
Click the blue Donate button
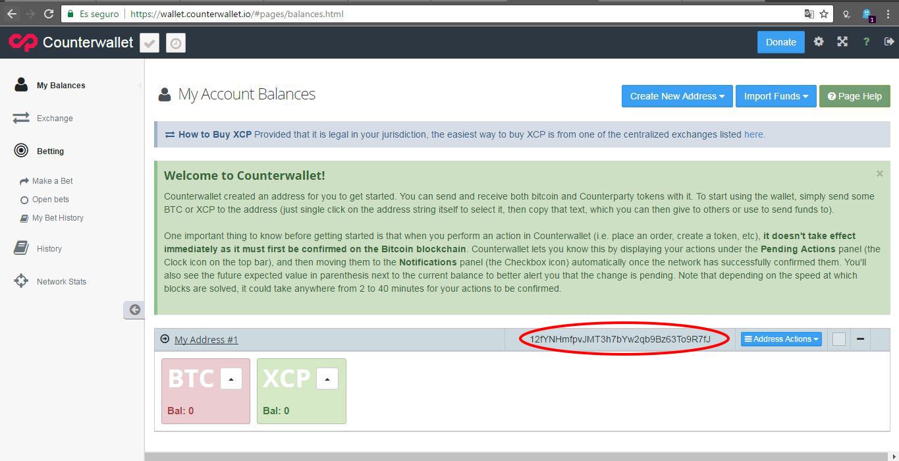point(780,42)
